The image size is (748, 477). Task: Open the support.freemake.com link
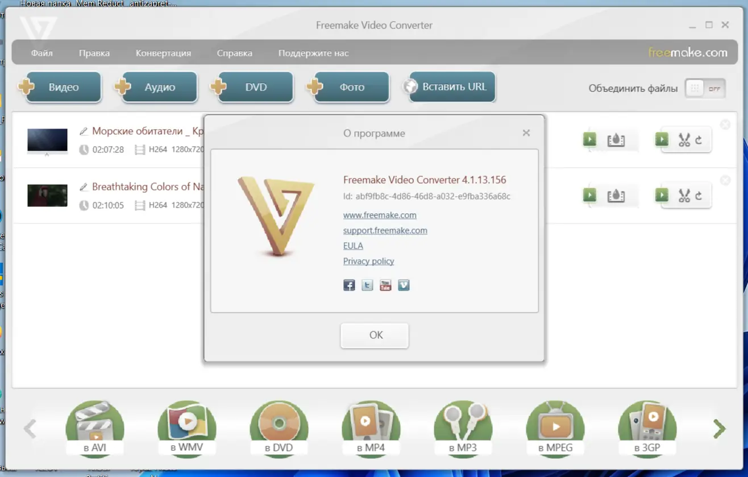coord(385,230)
